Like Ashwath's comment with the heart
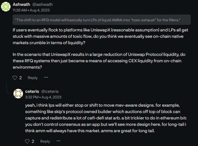 (15, 78)
